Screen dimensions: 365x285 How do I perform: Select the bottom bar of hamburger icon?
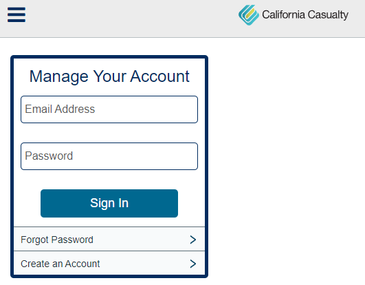16,21
